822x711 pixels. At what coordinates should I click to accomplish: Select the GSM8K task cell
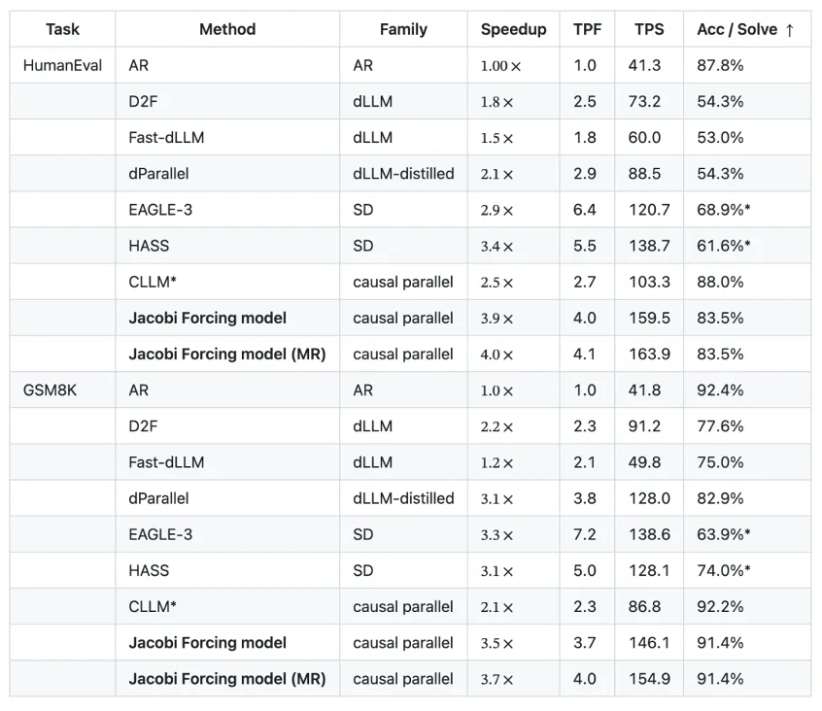50,390
